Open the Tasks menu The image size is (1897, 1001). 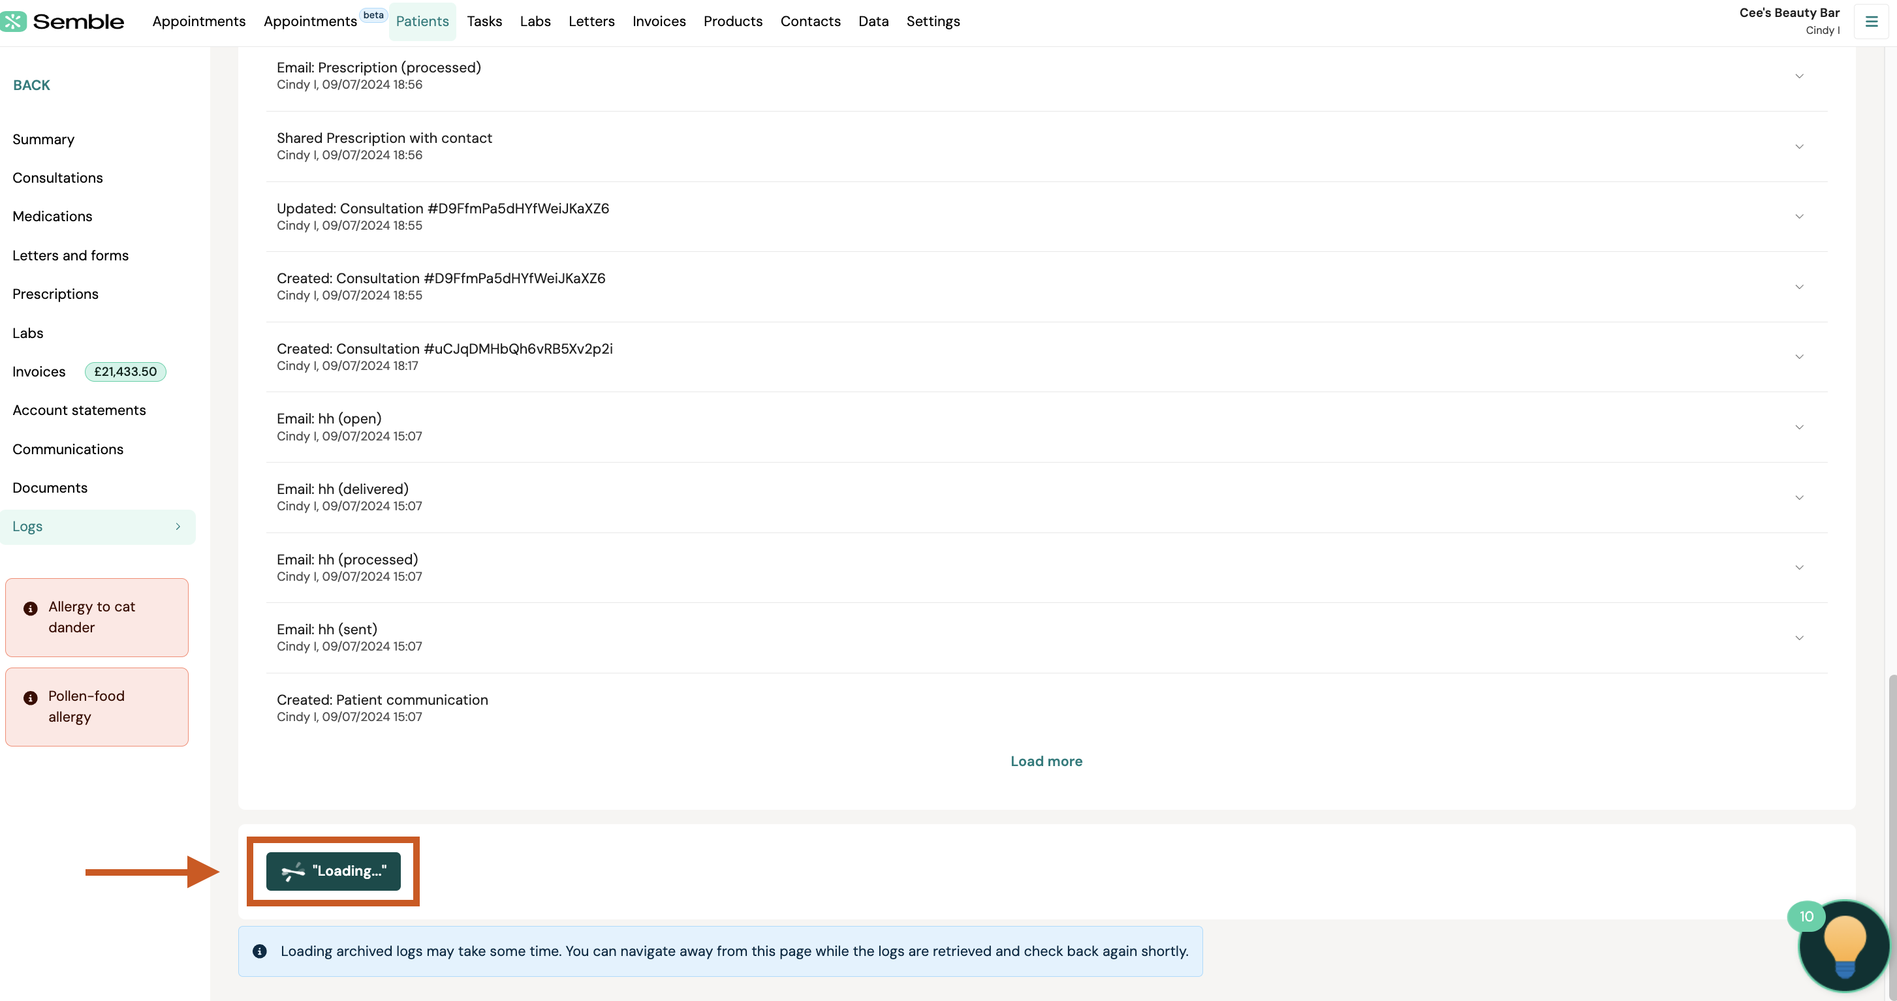[484, 22]
